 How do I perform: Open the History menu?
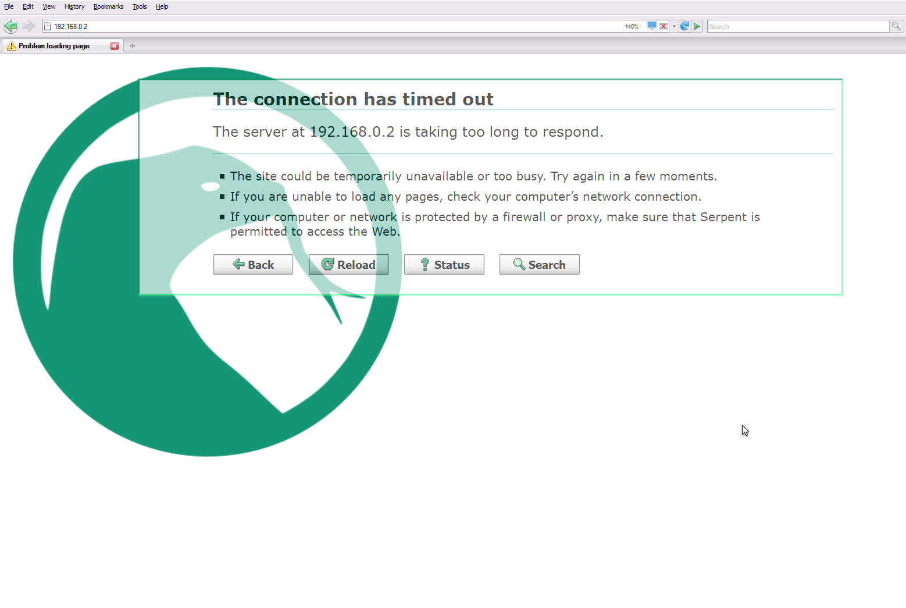tap(74, 6)
